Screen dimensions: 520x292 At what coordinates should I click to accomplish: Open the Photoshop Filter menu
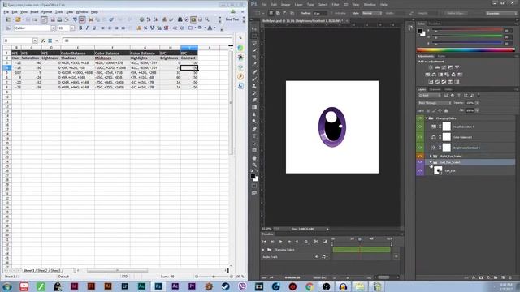pos(336,5)
